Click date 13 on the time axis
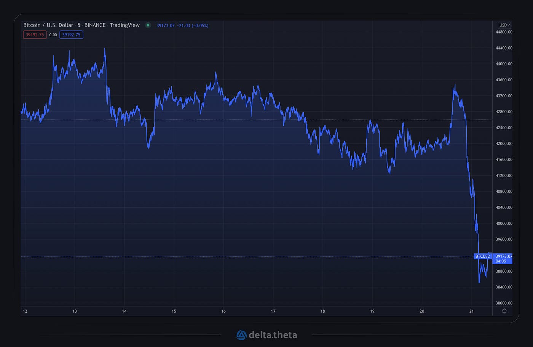This screenshot has width=533, height=347. (x=75, y=311)
